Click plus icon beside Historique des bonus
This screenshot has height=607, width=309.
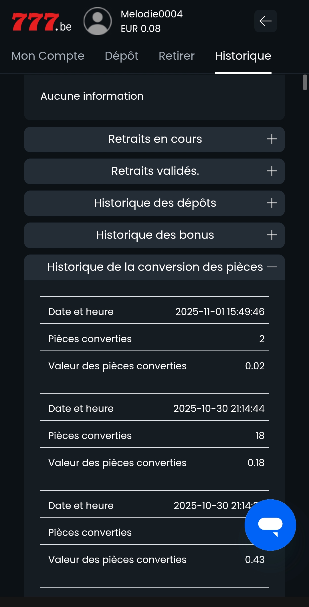coord(272,235)
